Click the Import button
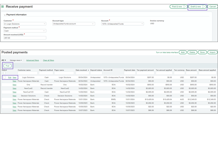This screenshot has width=218, height=145. [x=213, y=52]
